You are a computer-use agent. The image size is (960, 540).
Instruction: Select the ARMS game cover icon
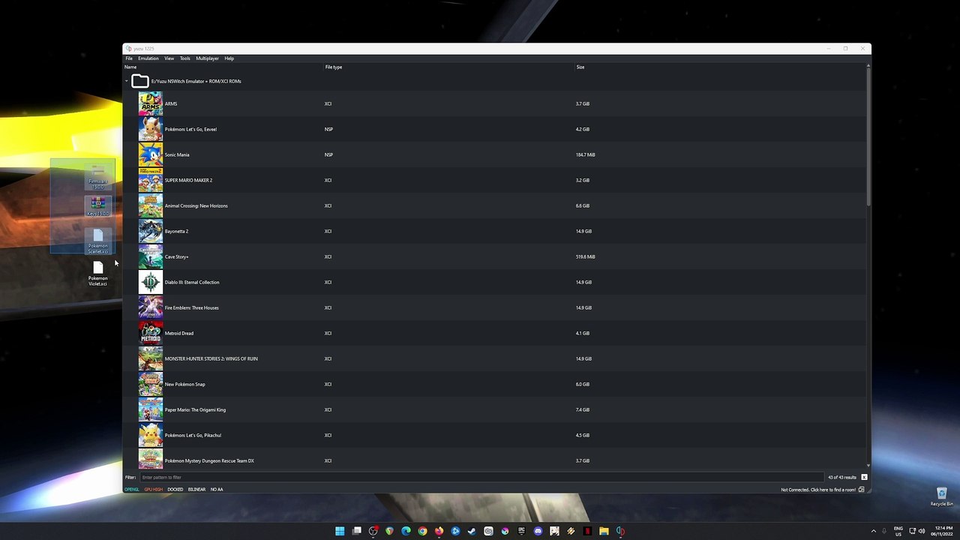click(150, 103)
